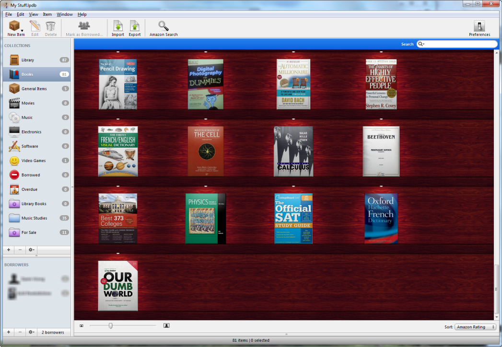502x347 pixels.
Task: Open the Help menu
Action: (x=82, y=14)
